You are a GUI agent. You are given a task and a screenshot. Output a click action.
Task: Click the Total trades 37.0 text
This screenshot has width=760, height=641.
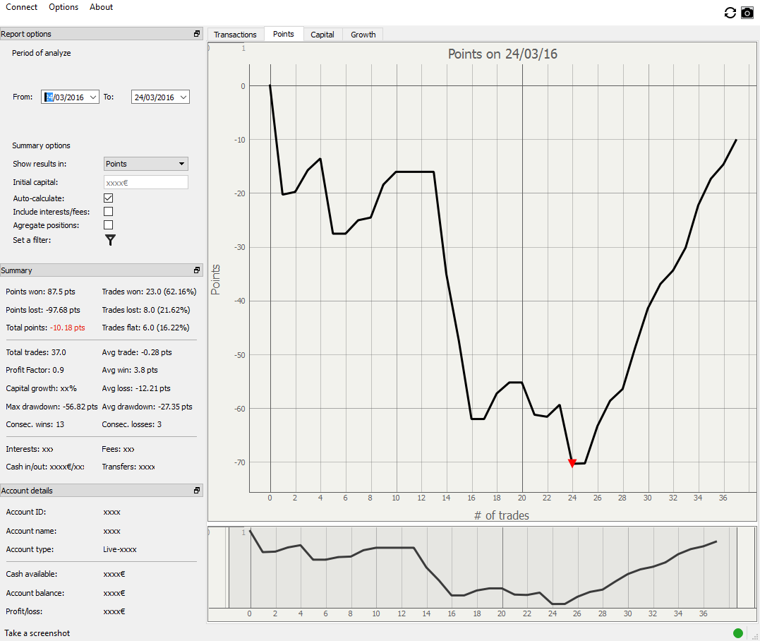pyautogui.click(x=36, y=352)
